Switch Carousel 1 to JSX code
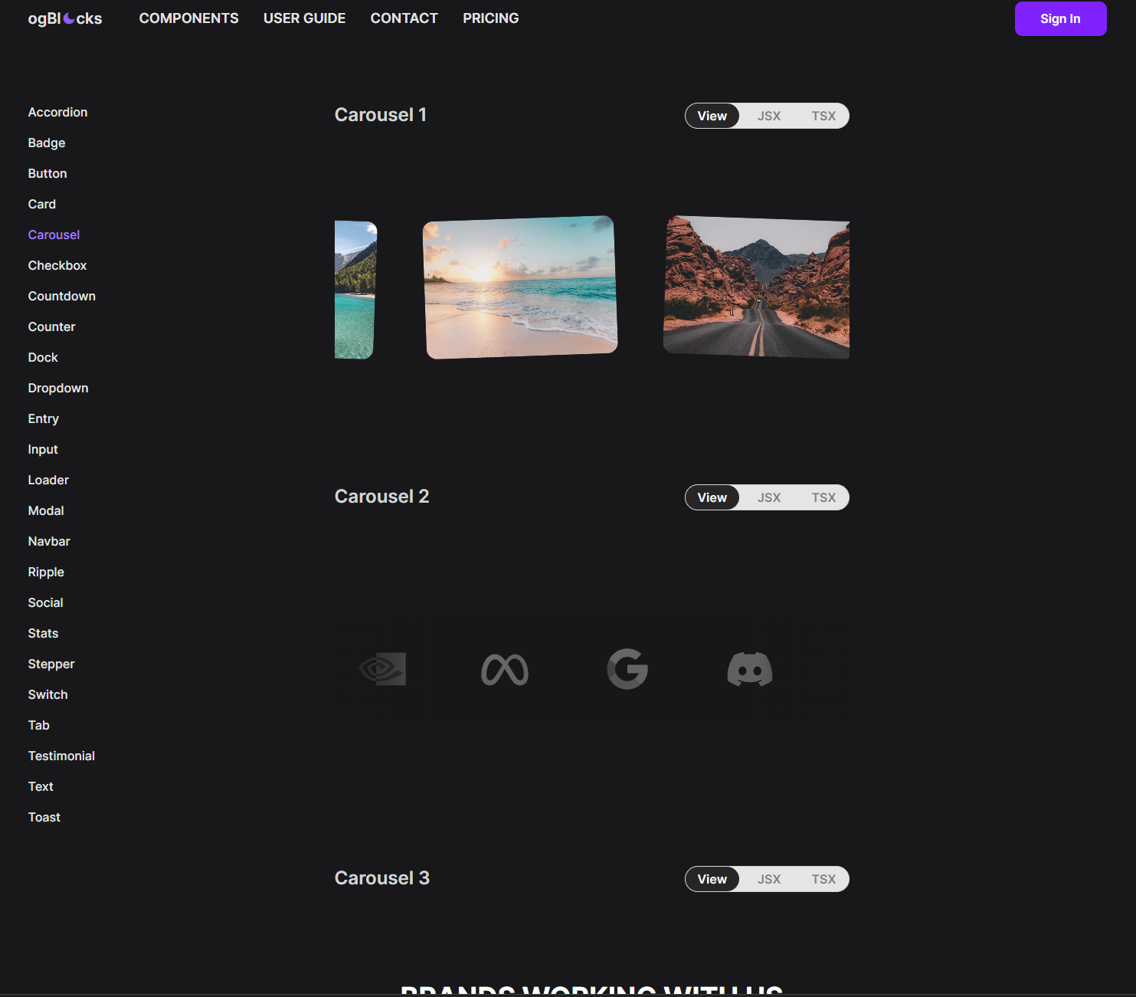The image size is (1136, 997). tap(769, 116)
